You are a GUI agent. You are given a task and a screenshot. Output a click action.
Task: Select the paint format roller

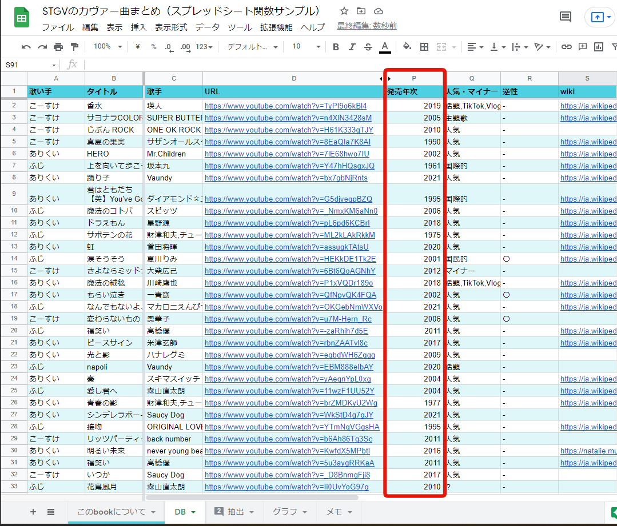click(x=74, y=47)
